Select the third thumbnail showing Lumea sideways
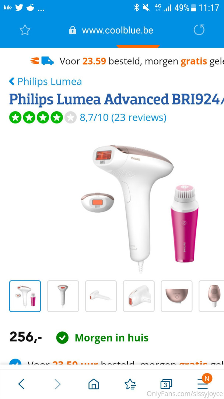The width and height of the screenshot is (224, 399). (x=101, y=296)
